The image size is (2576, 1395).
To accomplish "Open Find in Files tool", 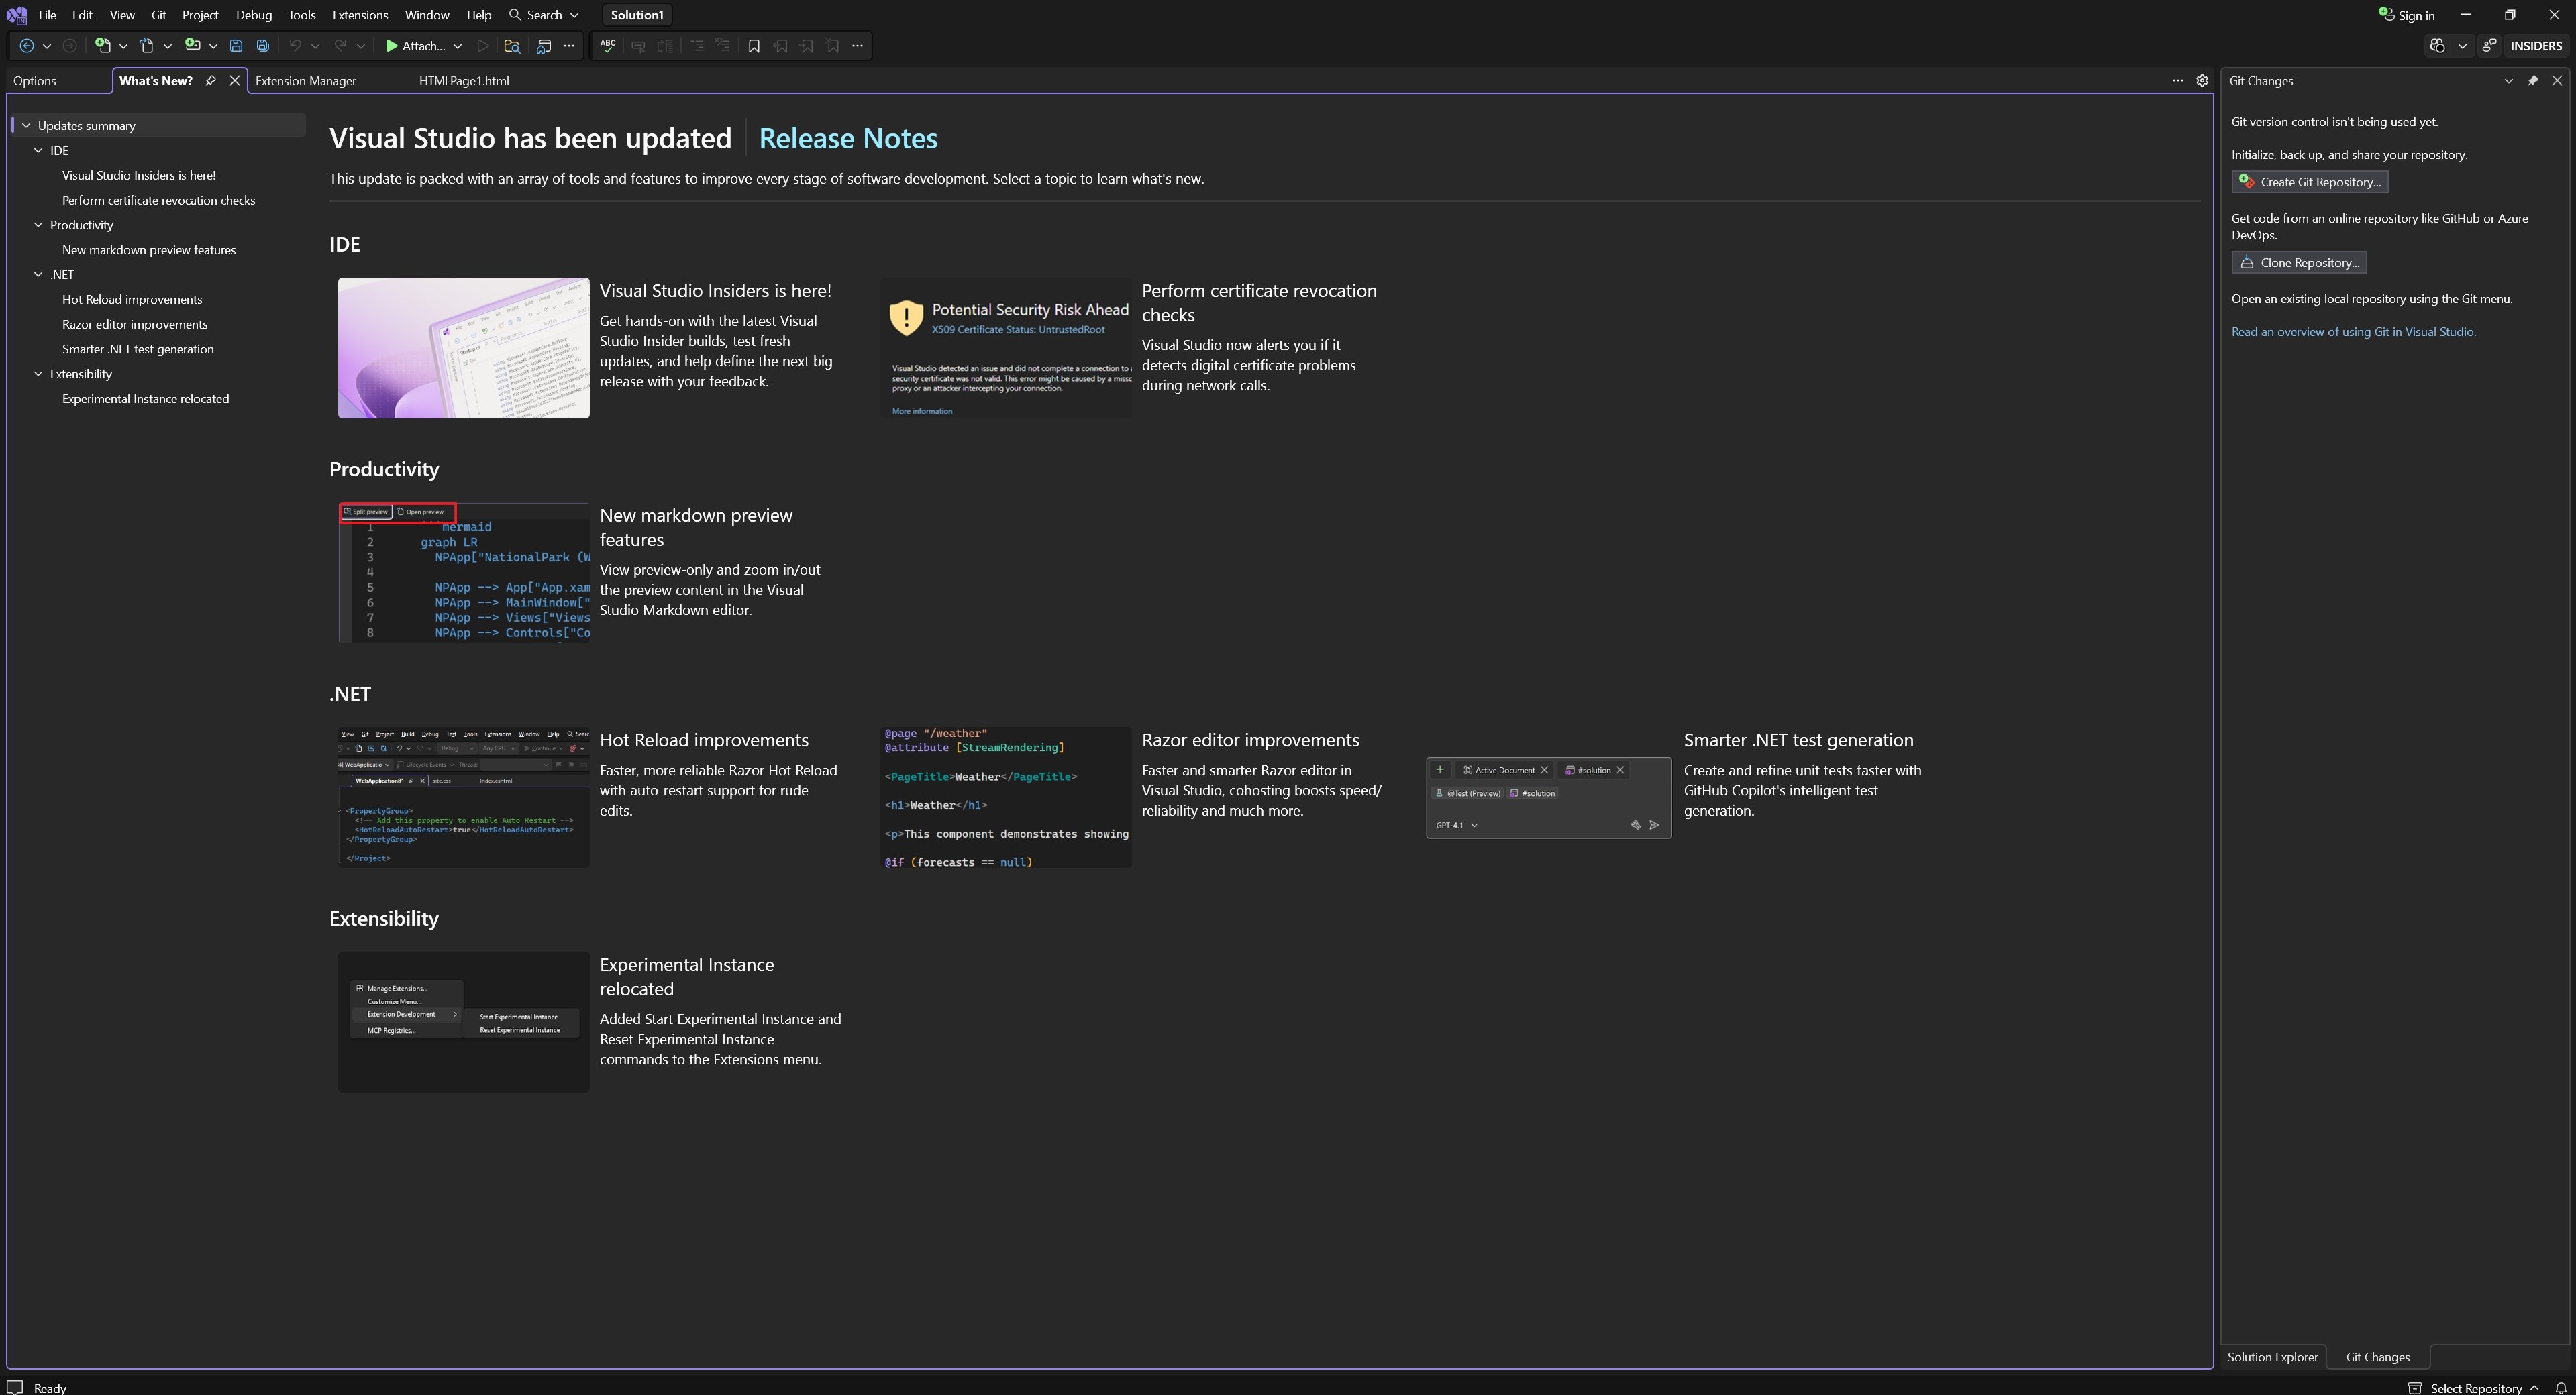I will pyautogui.click(x=512, y=45).
